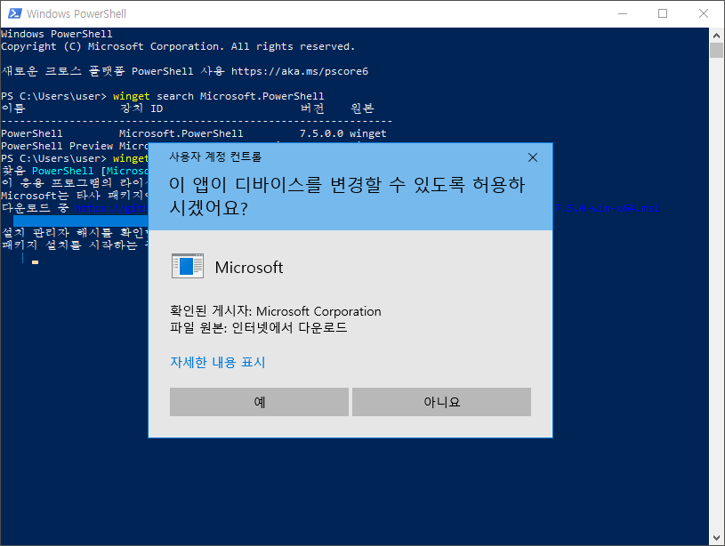Click the Windows PowerShell title text
The height and width of the screenshot is (546, 725).
77,14
